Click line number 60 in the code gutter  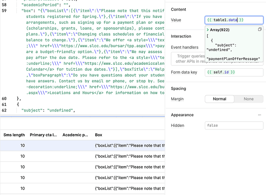[4, 99]
